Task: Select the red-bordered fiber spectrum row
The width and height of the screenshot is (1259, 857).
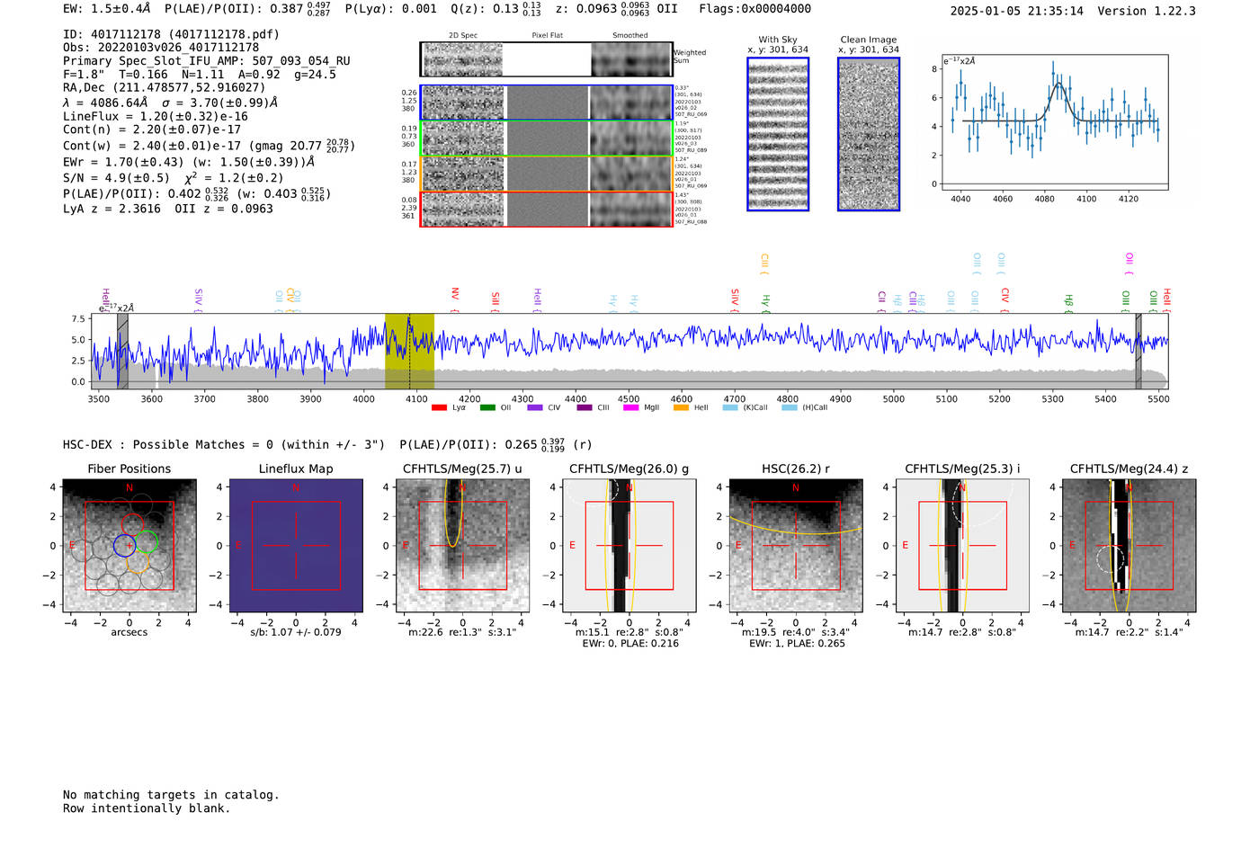Action: 546,209
